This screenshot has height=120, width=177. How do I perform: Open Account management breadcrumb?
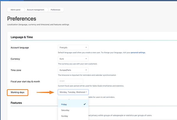click(35, 10)
